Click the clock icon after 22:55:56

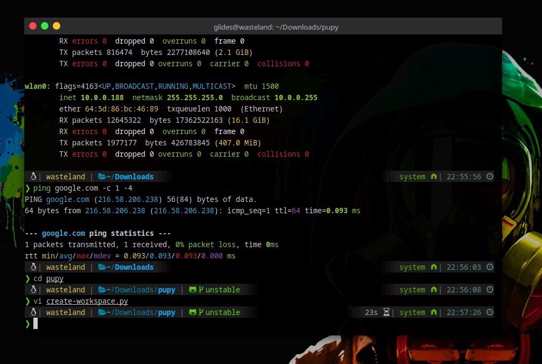(489, 176)
